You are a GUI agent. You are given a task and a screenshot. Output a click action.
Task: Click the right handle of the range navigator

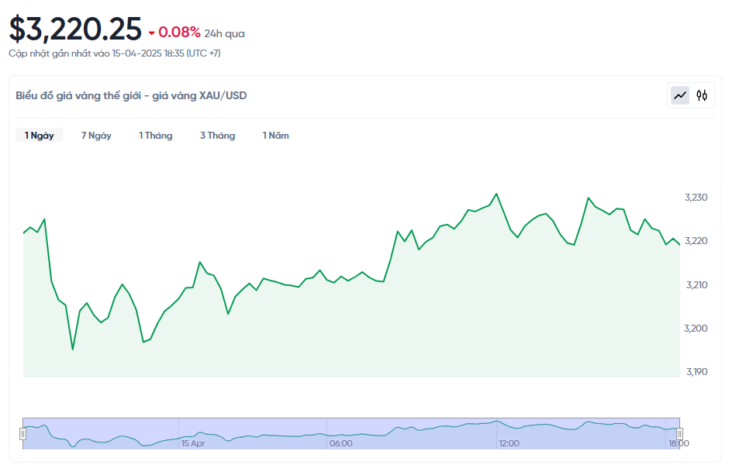[x=679, y=434]
